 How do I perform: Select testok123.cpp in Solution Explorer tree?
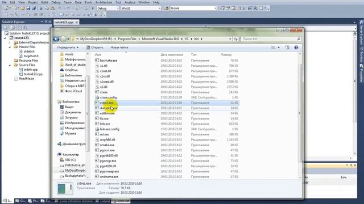33,74
